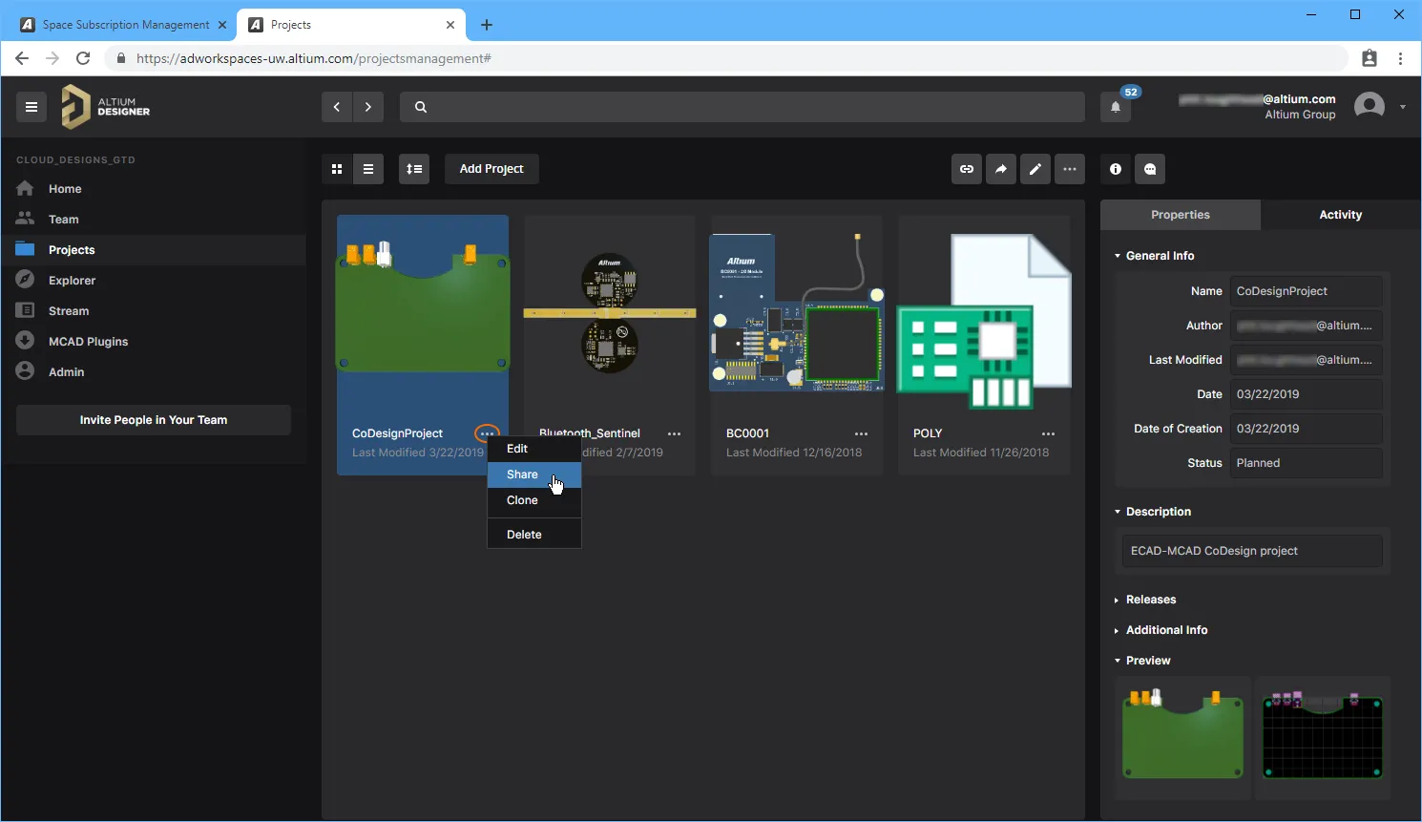The height and width of the screenshot is (822, 1422).
Task: Click the Status field Planned
Action: pyautogui.click(x=1306, y=463)
